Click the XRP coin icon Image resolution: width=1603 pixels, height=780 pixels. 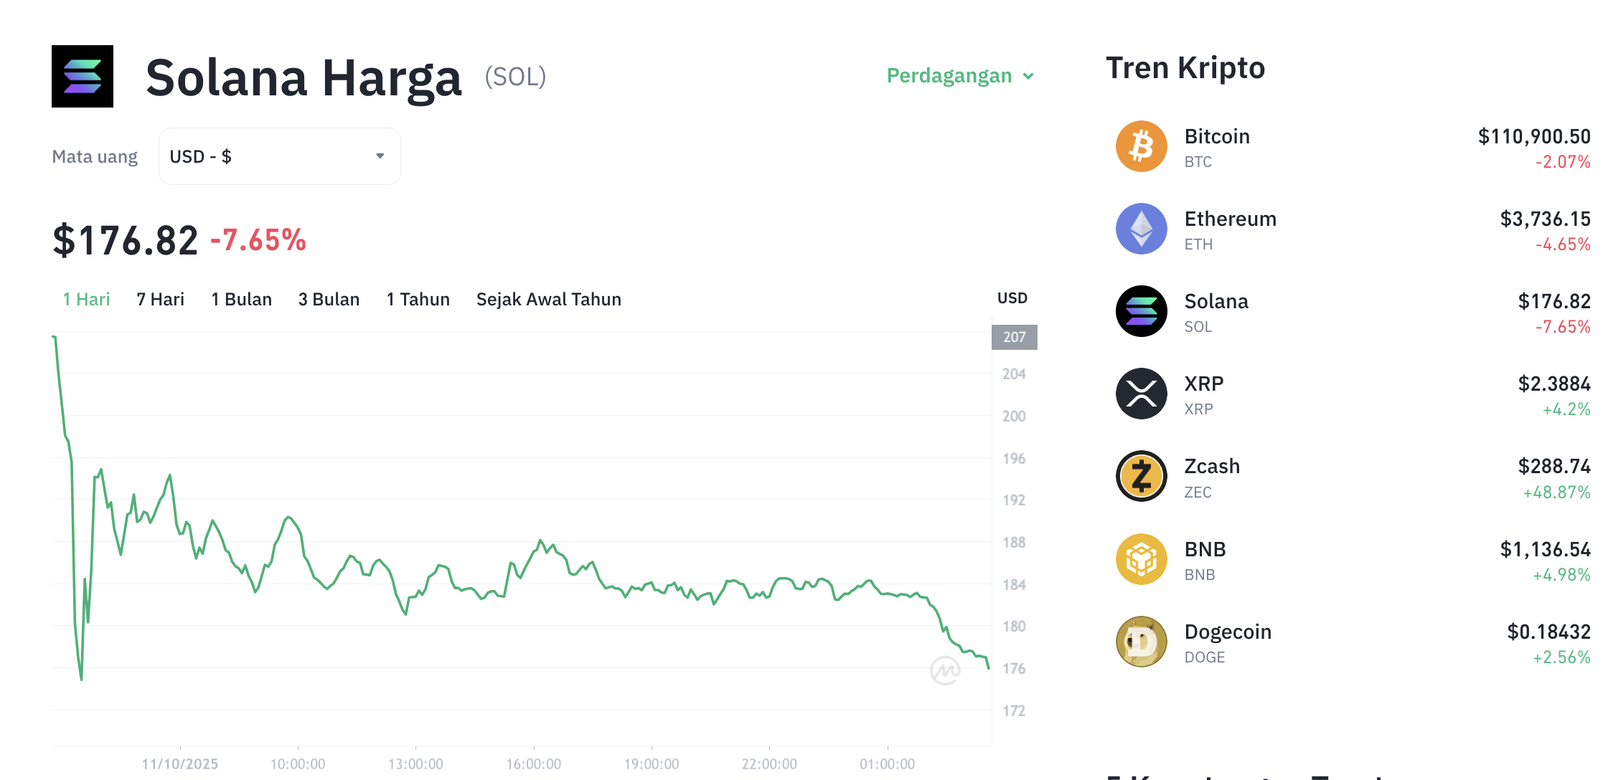click(1141, 394)
